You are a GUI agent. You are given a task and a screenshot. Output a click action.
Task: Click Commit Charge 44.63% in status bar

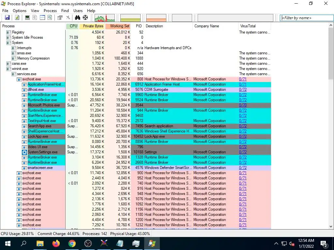58,234
